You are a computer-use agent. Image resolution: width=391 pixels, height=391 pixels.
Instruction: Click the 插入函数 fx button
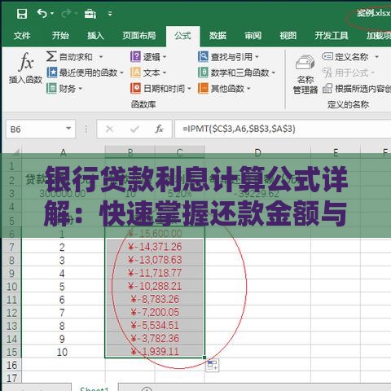[26, 68]
